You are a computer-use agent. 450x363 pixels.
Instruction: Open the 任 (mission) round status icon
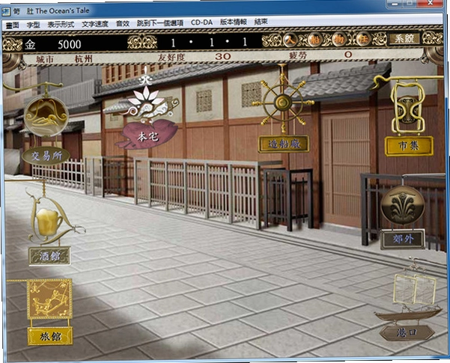tap(363, 39)
